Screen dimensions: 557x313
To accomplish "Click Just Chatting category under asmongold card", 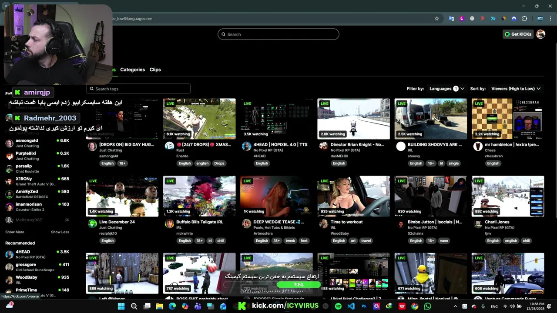I will 111,150.
